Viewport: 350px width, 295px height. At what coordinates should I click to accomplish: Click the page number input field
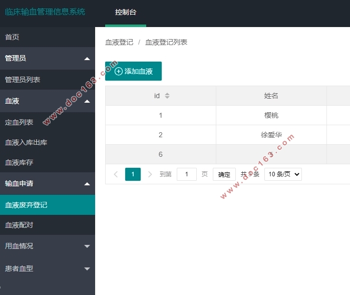187,174
